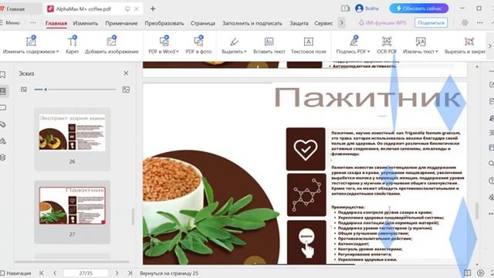Select the Caret tool
Image resolution: width=494 pixels, height=278 pixels.
click(x=72, y=45)
